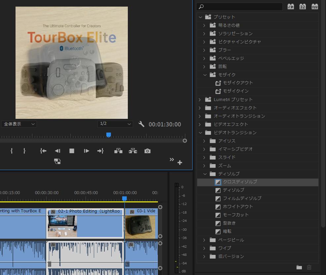Screen dimensions: 326x275
Task: Click the Mark Out button
Action: [24, 151]
